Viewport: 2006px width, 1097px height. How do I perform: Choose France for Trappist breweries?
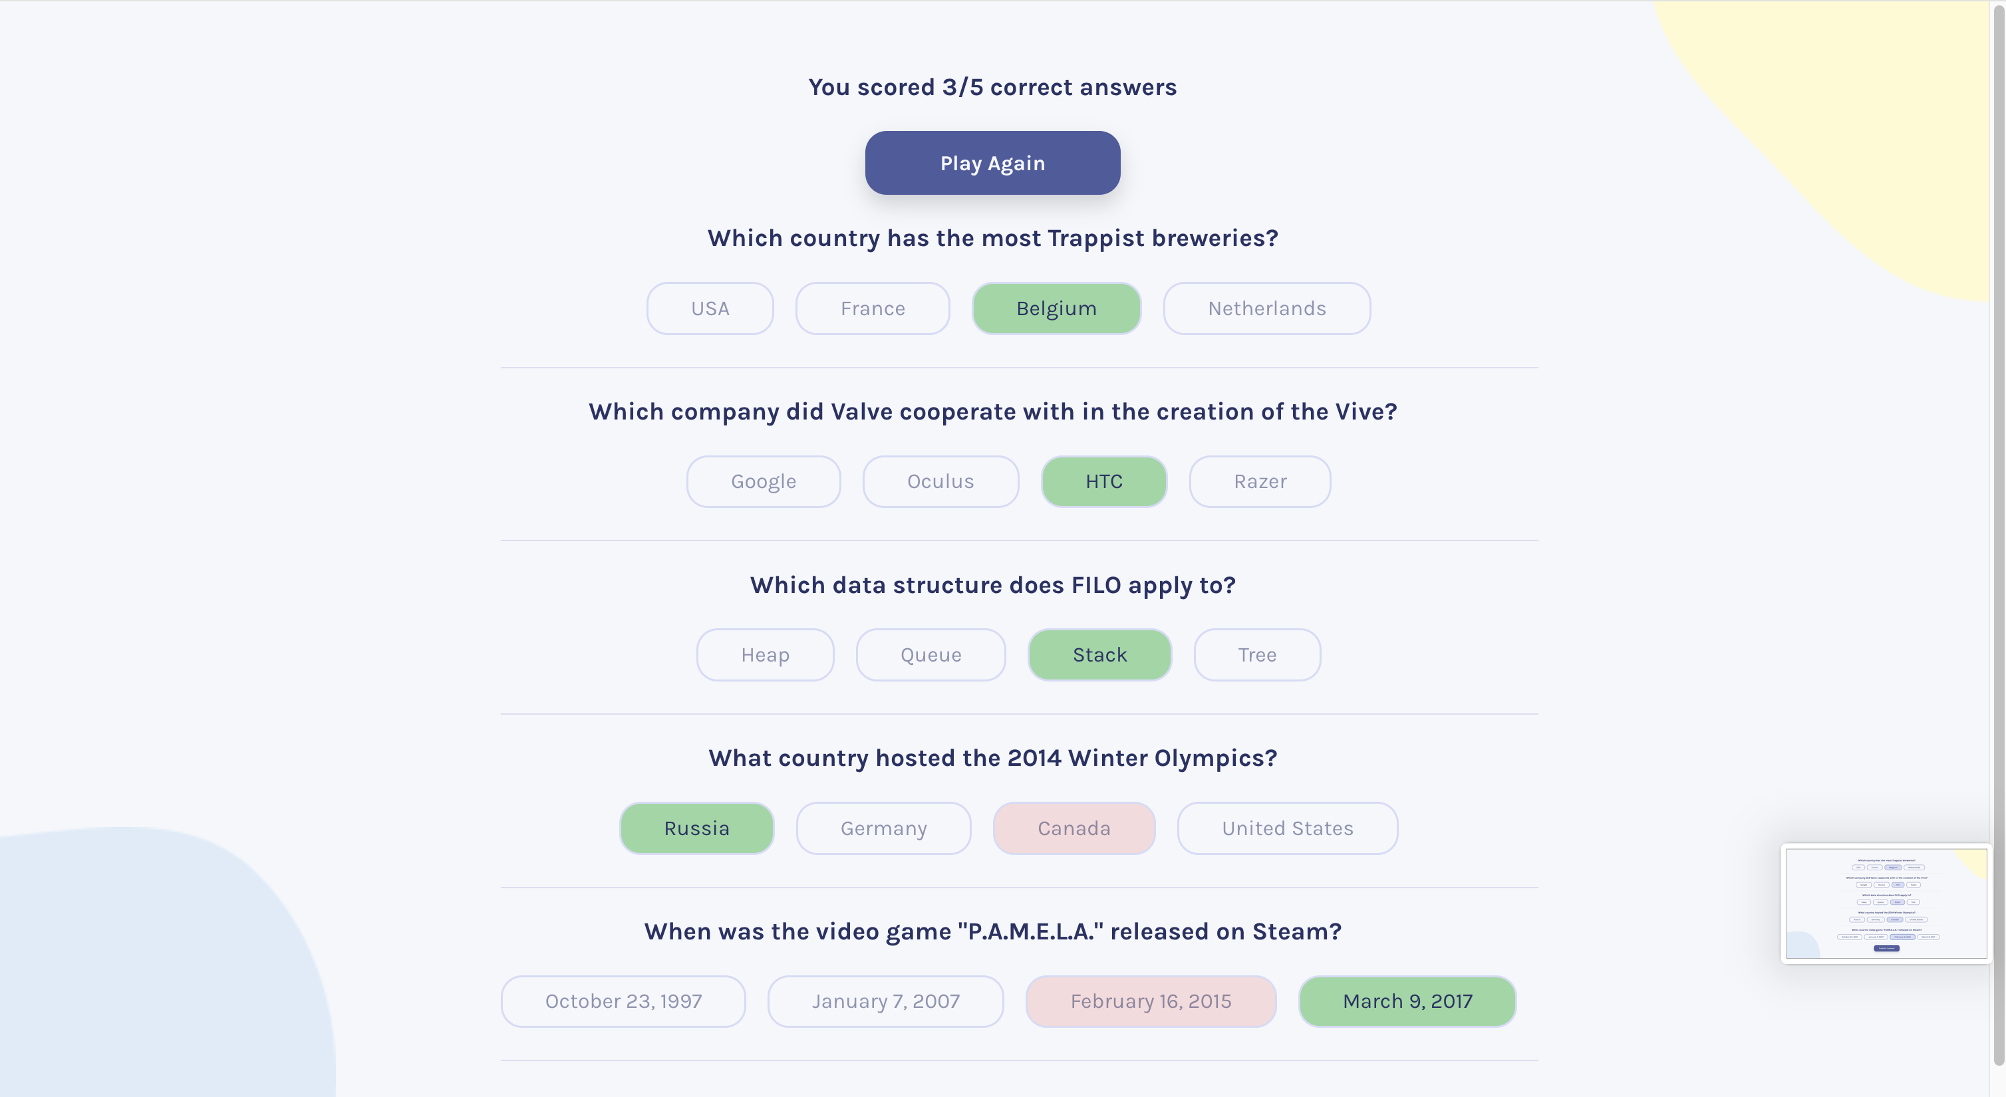pos(872,308)
